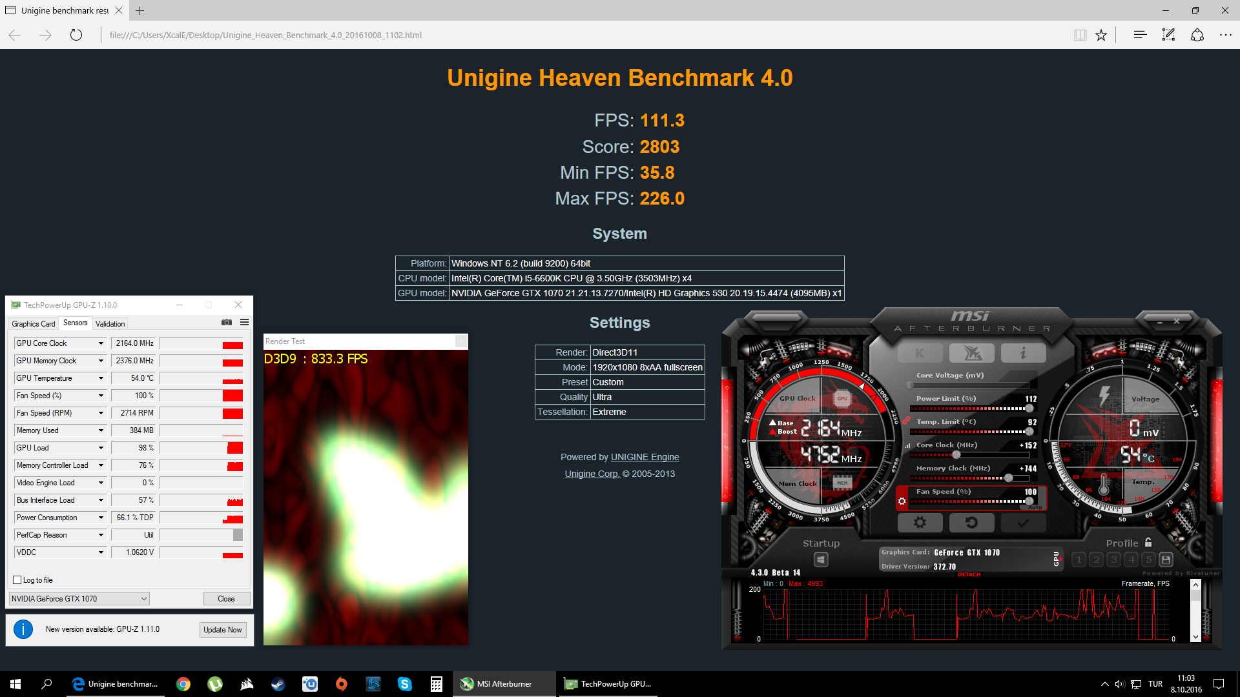The width and height of the screenshot is (1240, 697).
Task: Select Afterburner profile slot 5
Action: click(x=1148, y=560)
